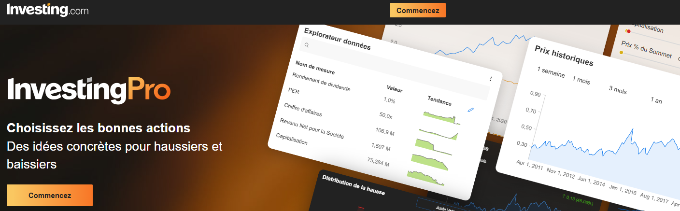Click the 75,284 M value cell

(378, 162)
